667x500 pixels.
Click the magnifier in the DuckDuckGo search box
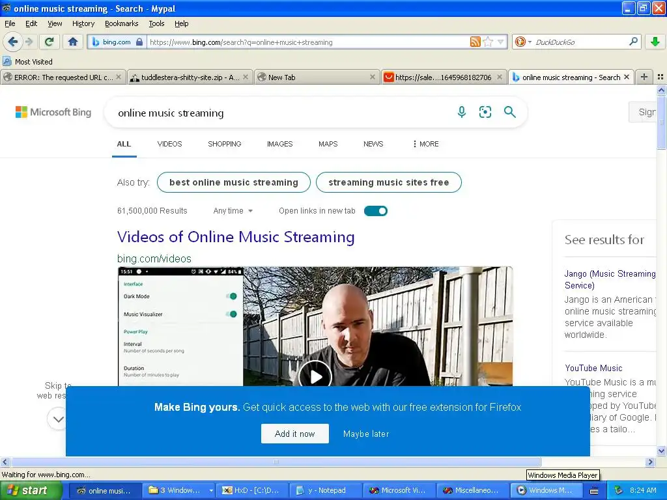point(633,42)
